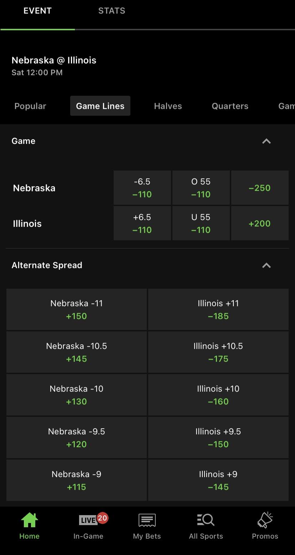Switch to the Halves tab

[168, 106]
